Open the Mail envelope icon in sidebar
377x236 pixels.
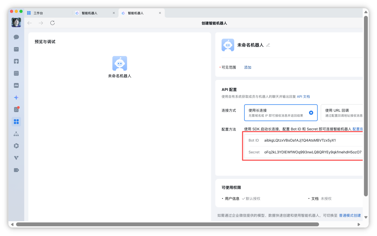[16, 49]
